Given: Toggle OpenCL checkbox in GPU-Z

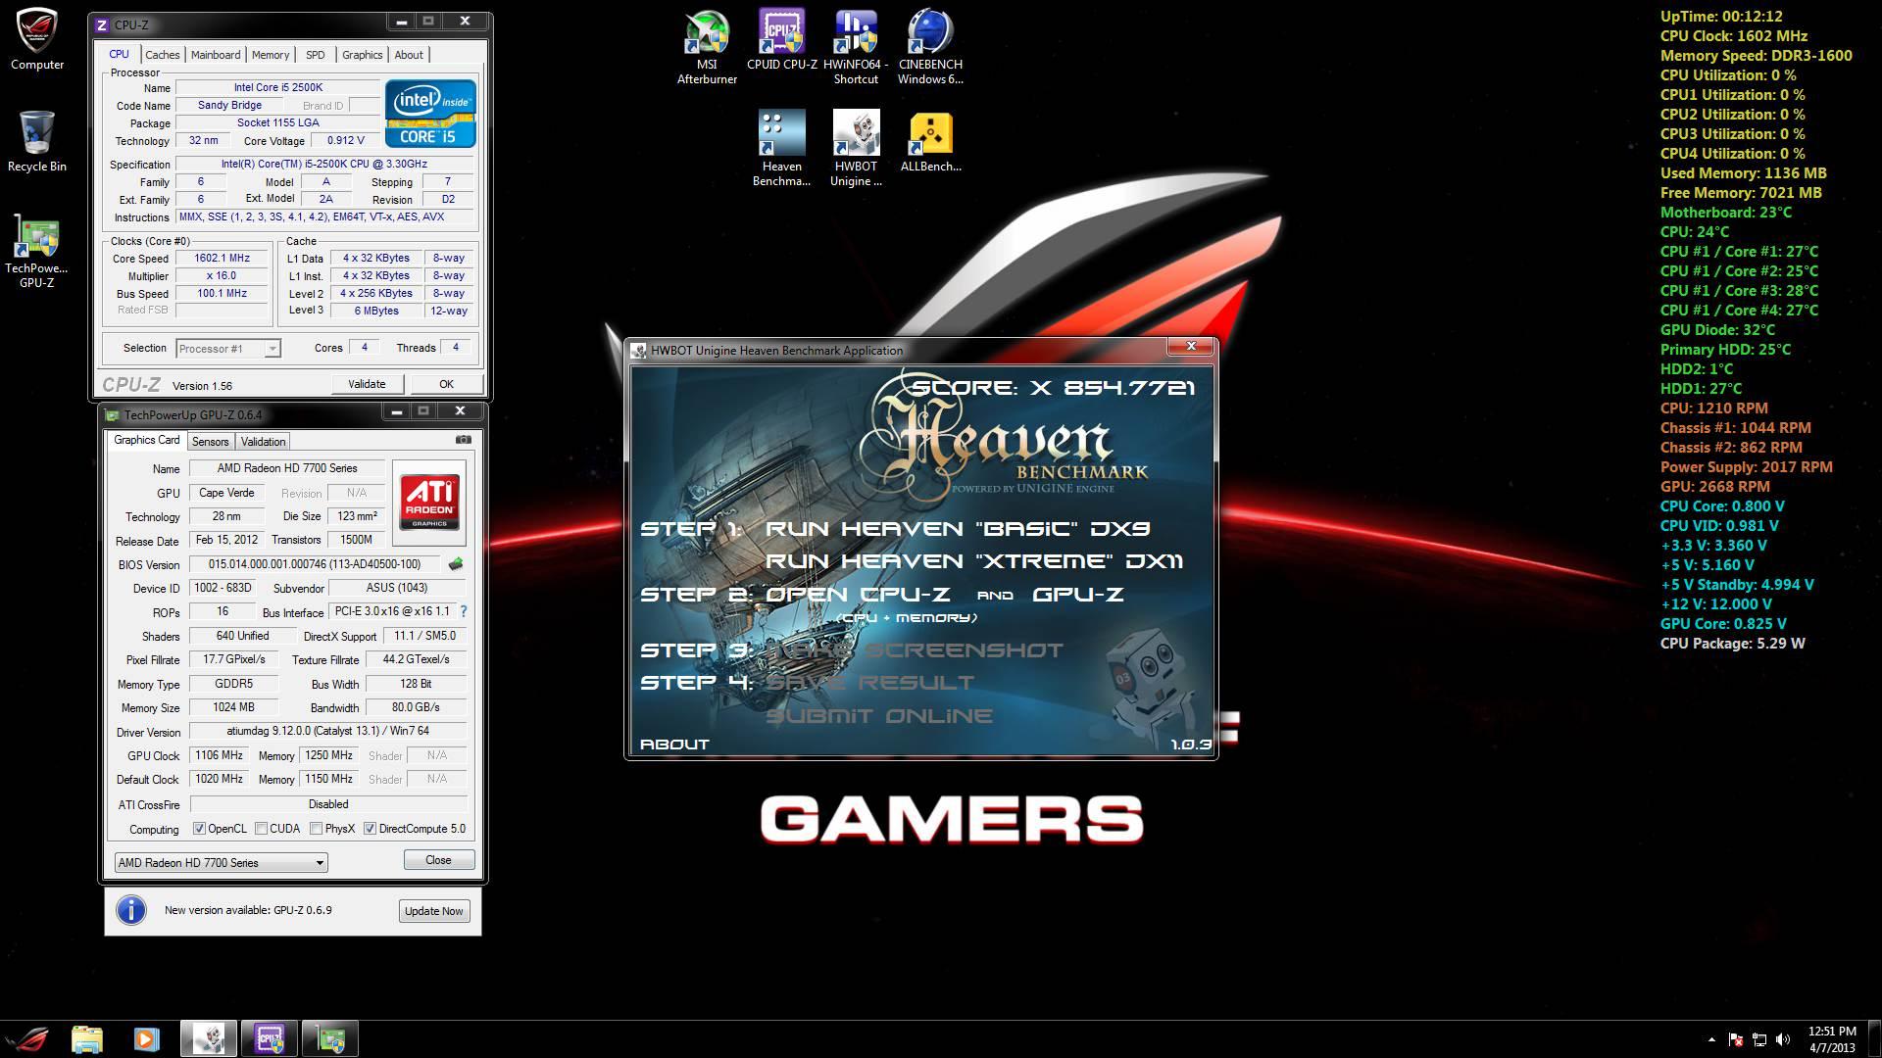Looking at the screenshot, I should [x=199, y=829].
